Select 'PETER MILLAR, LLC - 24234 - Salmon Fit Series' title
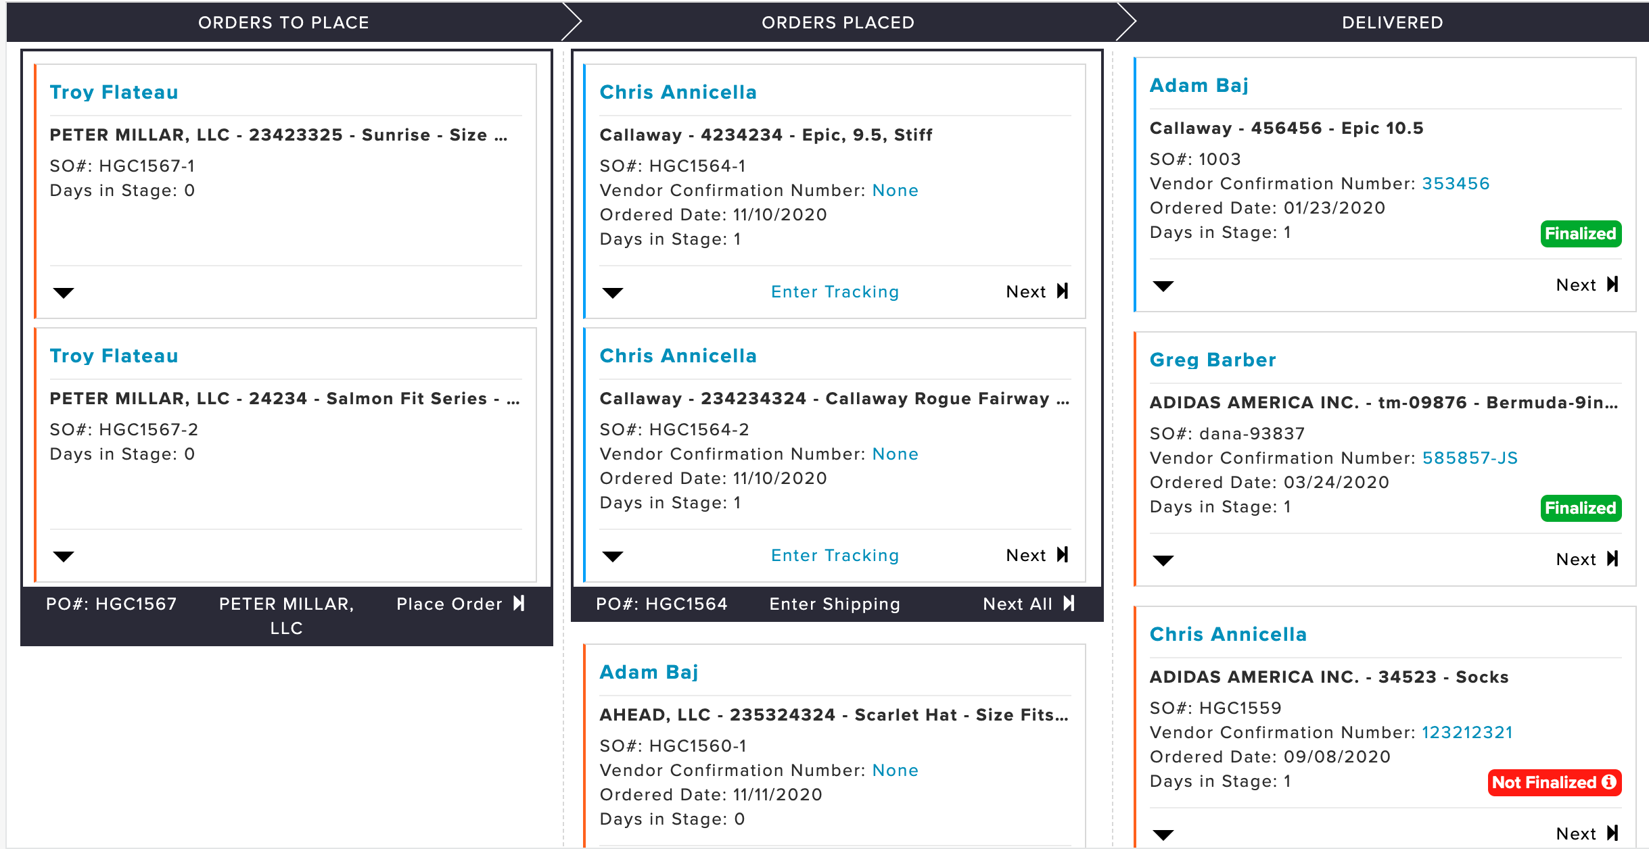1649x849 pixels. tap(285, 398)
